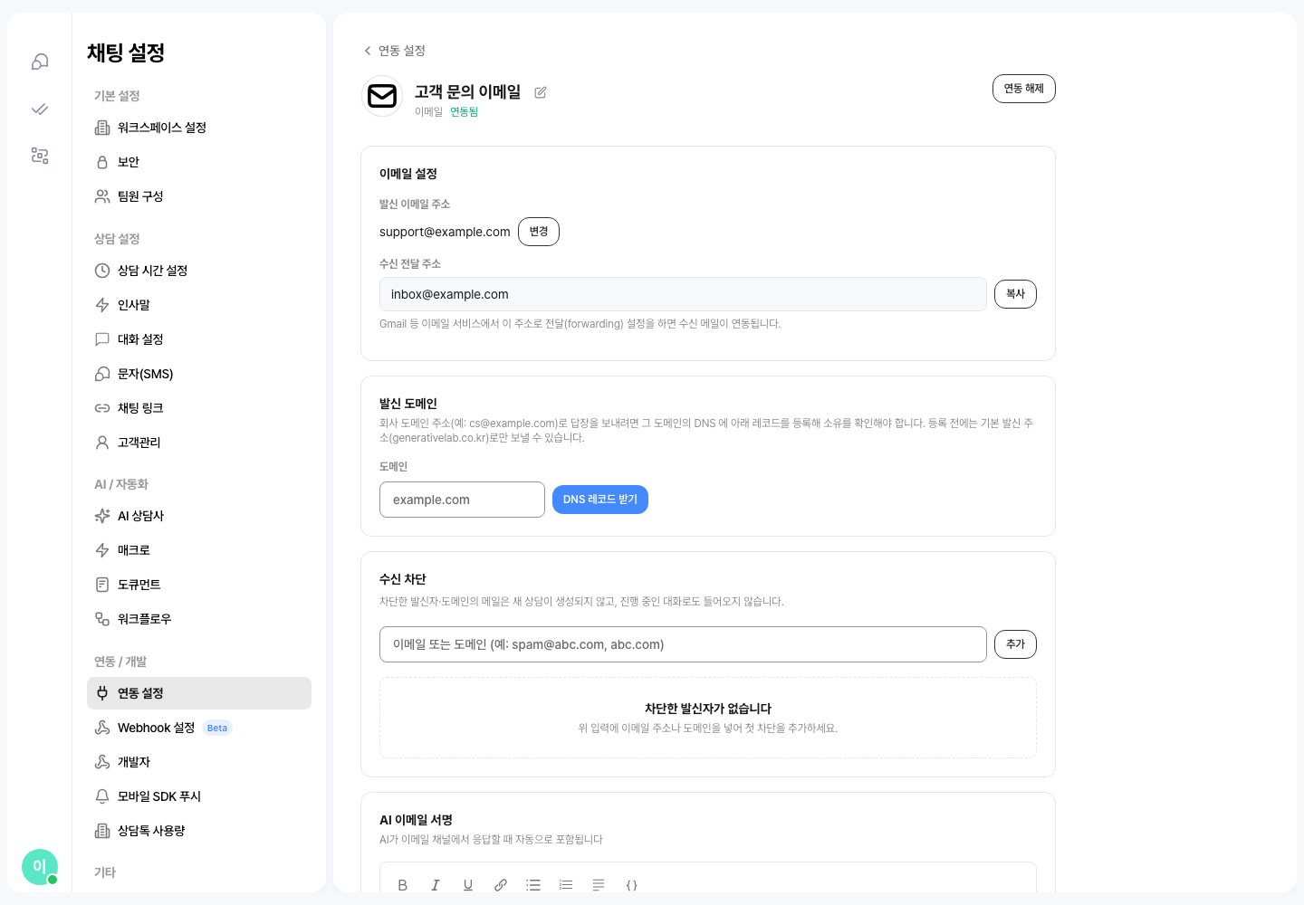Open AI 상담사 settings
The height and width of the screenshot is (905, 1304).
tap(199, 516)
